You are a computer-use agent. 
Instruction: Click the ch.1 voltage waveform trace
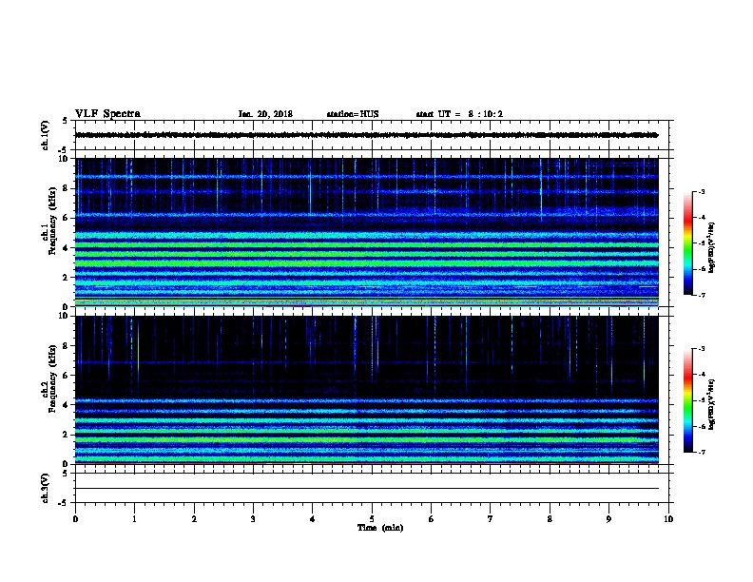(x=366, y=135)
